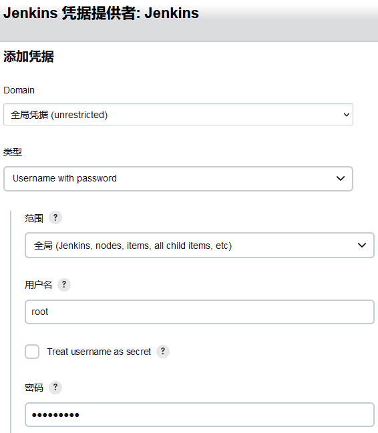Click the 类型 field label

(13, 152)
